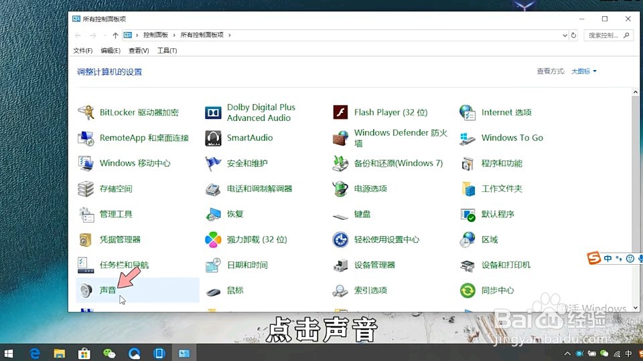Click the 搜索控制面板 search box

(609, 35)
